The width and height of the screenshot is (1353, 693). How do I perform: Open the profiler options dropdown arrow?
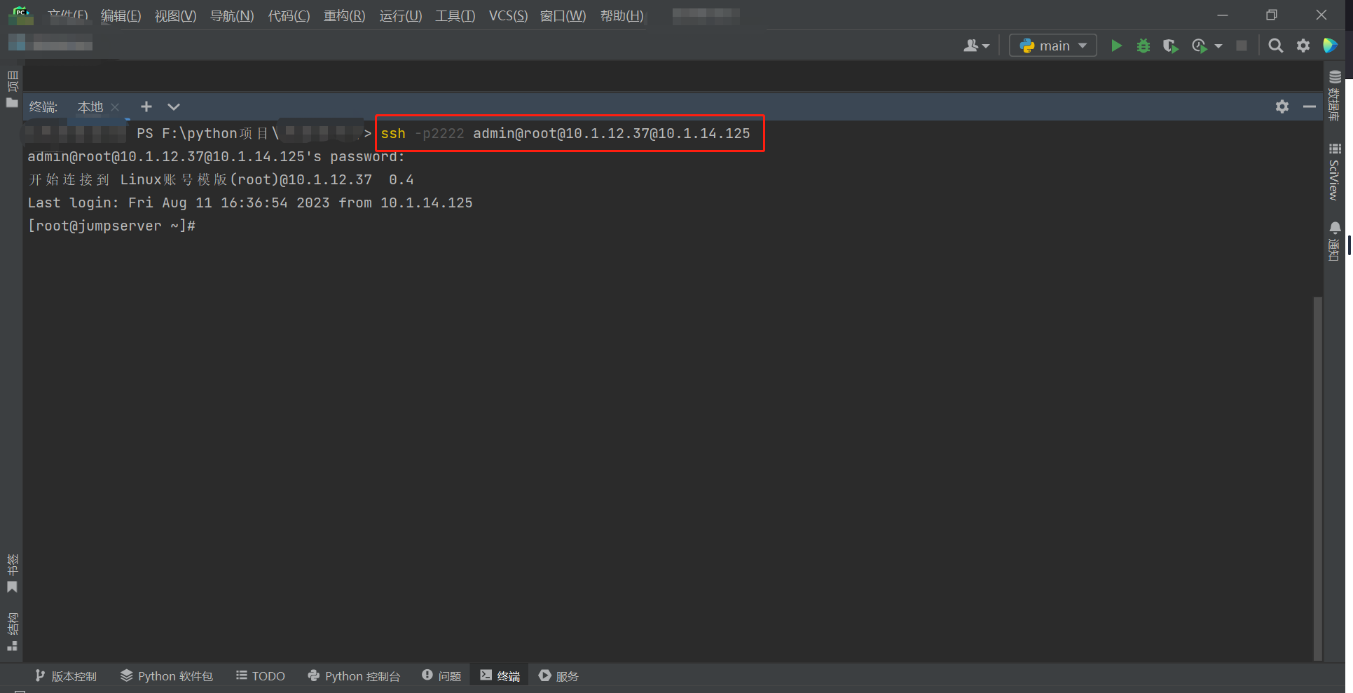point(1217,46)
